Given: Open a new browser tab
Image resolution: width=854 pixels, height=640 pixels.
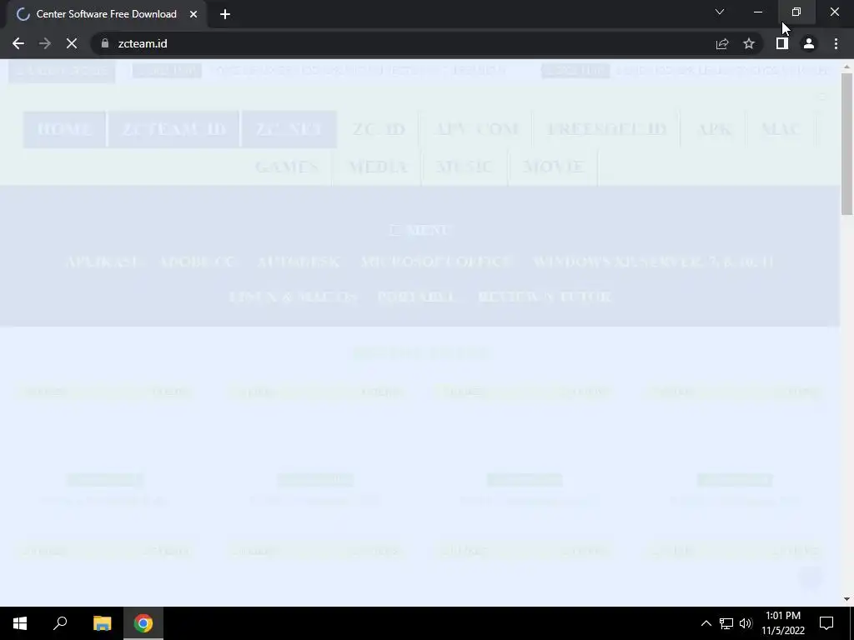Looking at the screenshot, I should pos(225,14).
